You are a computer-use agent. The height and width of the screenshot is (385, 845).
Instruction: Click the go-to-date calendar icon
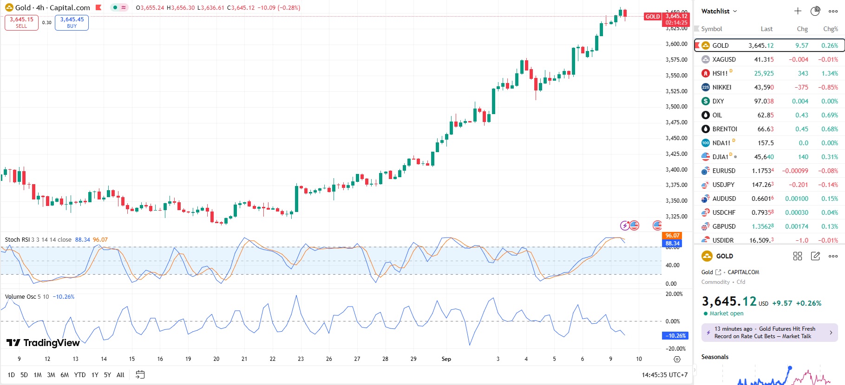140,375
